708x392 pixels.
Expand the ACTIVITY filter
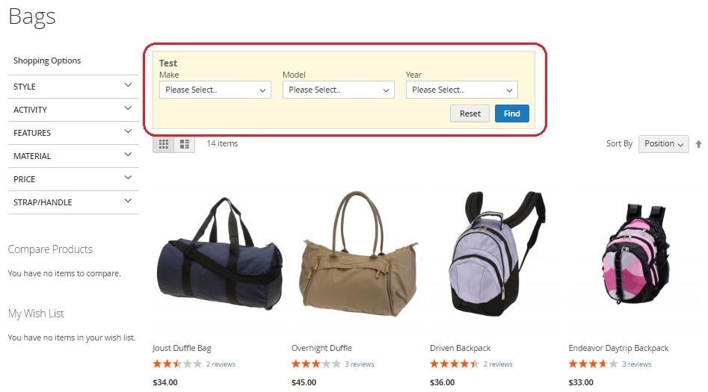pos(73,110)
